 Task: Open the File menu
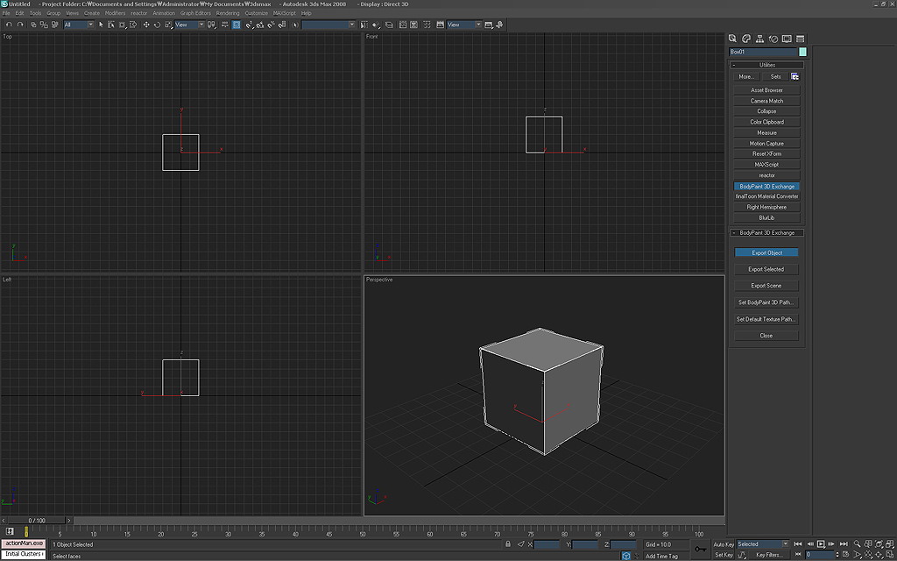click(6, 12)
